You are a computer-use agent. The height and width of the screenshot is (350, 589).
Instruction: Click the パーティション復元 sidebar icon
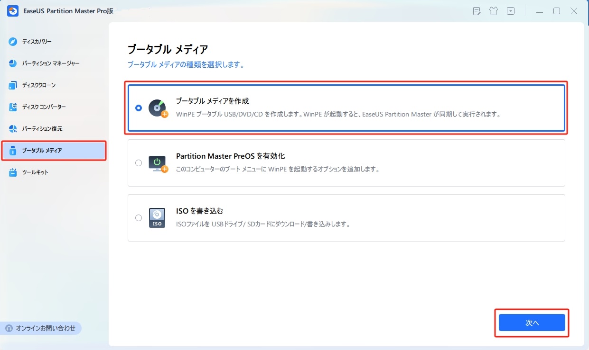click(x=13, y=129)
